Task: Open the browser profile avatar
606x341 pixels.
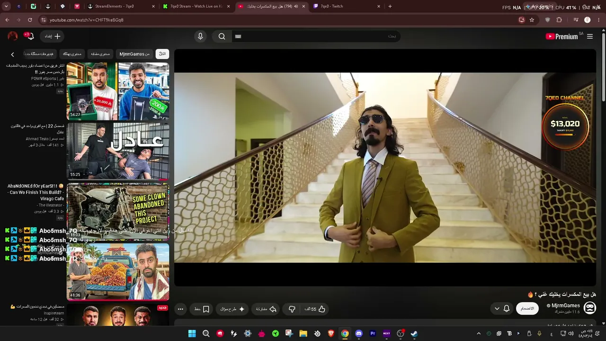Action: click(588, 20)
